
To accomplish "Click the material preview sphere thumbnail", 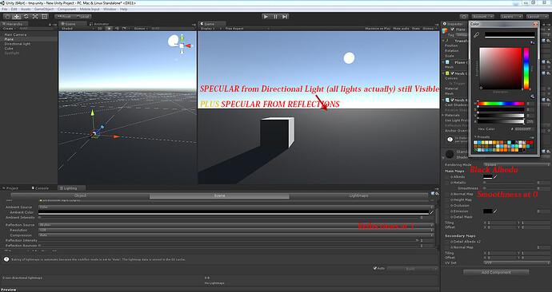I will coord(450,154).
